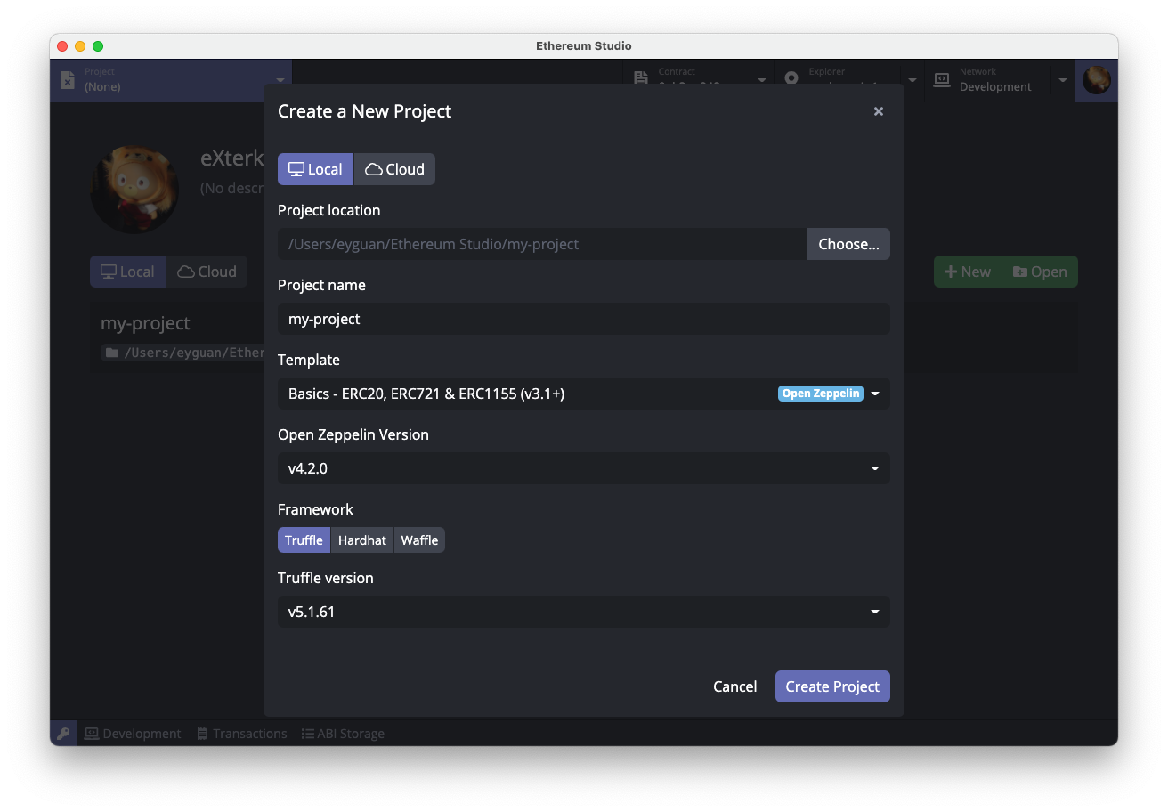Expand the Network Development dropdown arrow
Screen dimensions: 1168x812
pyautogui.click(x=1063, y=80)
